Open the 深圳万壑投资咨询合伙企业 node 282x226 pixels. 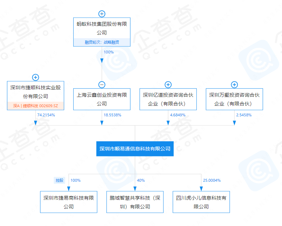(234, 99)
